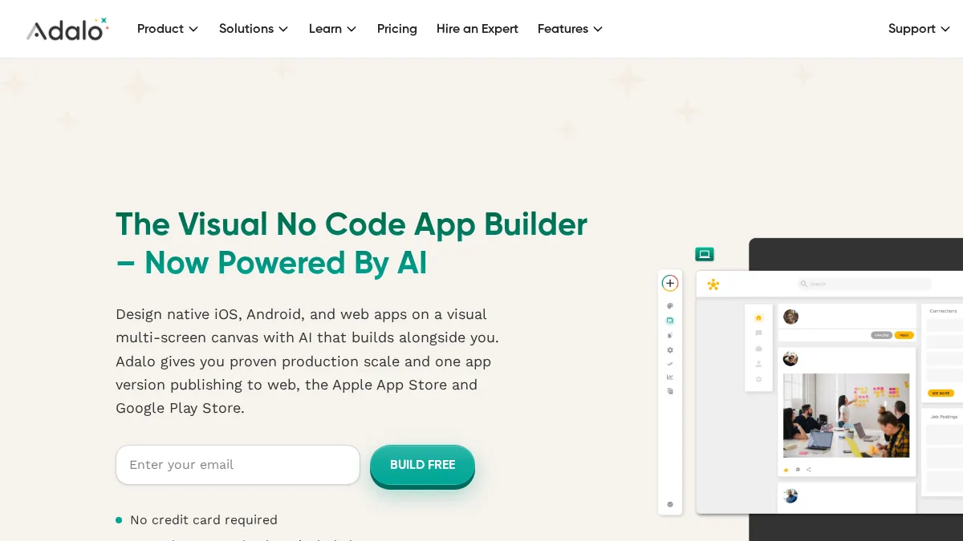Image resolution: width=963 pixels, height=541 pixels.
Task: Open the Support dropdown menu
Action: tap(919, 29)
